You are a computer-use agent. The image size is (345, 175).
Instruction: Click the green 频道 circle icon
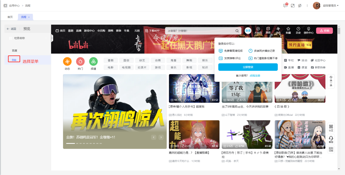coord(93,61)
